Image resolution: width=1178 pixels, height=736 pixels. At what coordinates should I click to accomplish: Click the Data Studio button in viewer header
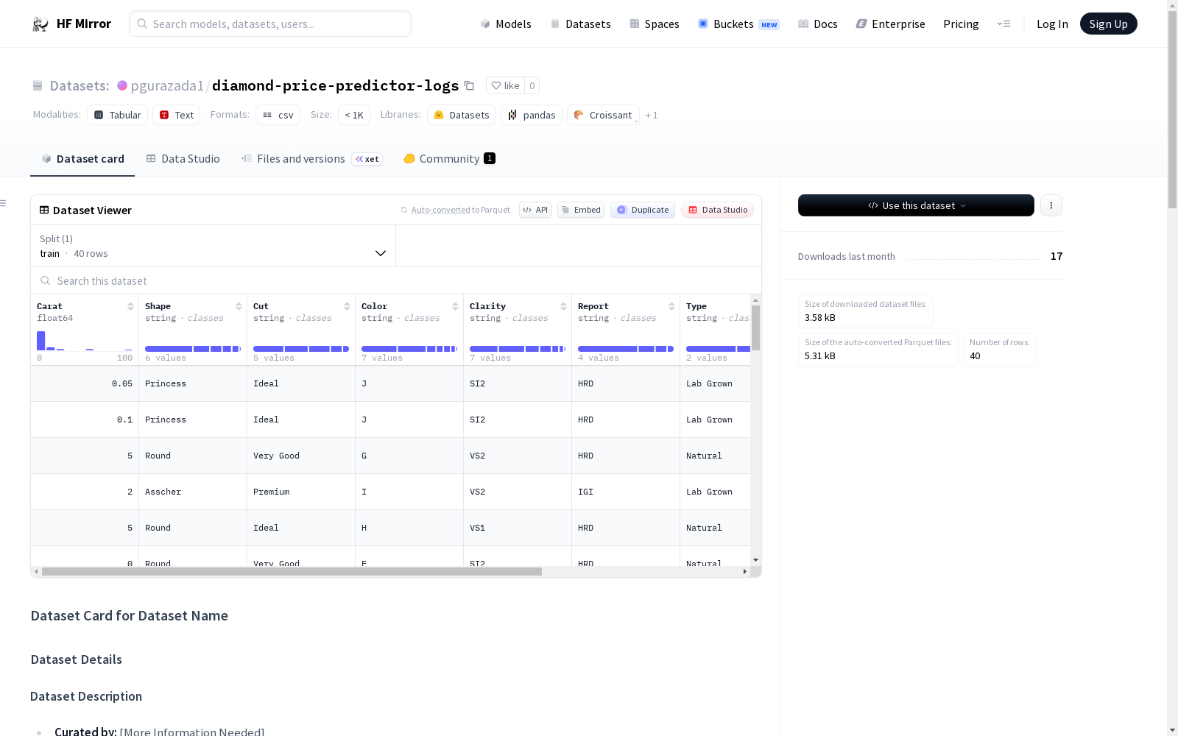tap(718, 210)
